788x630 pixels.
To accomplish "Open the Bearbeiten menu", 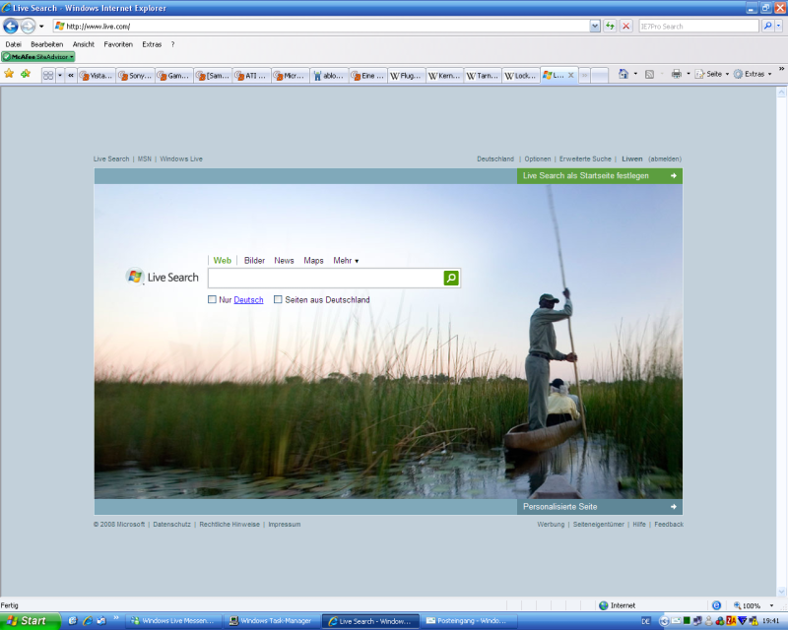I will pos(46,44).
